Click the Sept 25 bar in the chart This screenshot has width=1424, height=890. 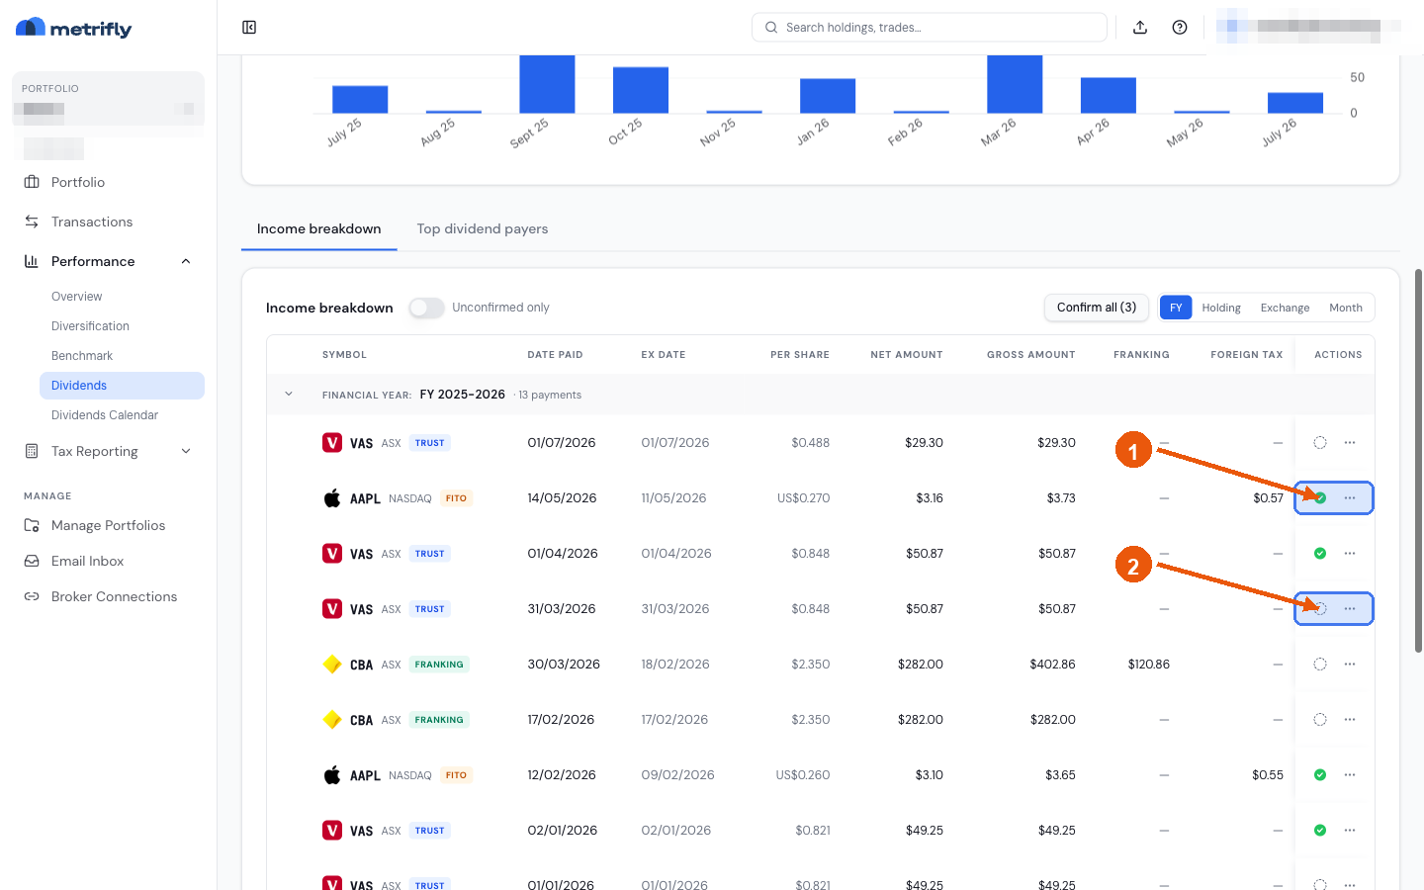[547, 84]
